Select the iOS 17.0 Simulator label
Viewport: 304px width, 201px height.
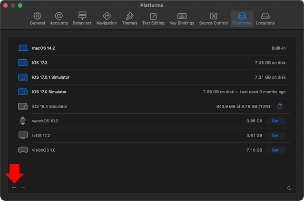(49, 92)
